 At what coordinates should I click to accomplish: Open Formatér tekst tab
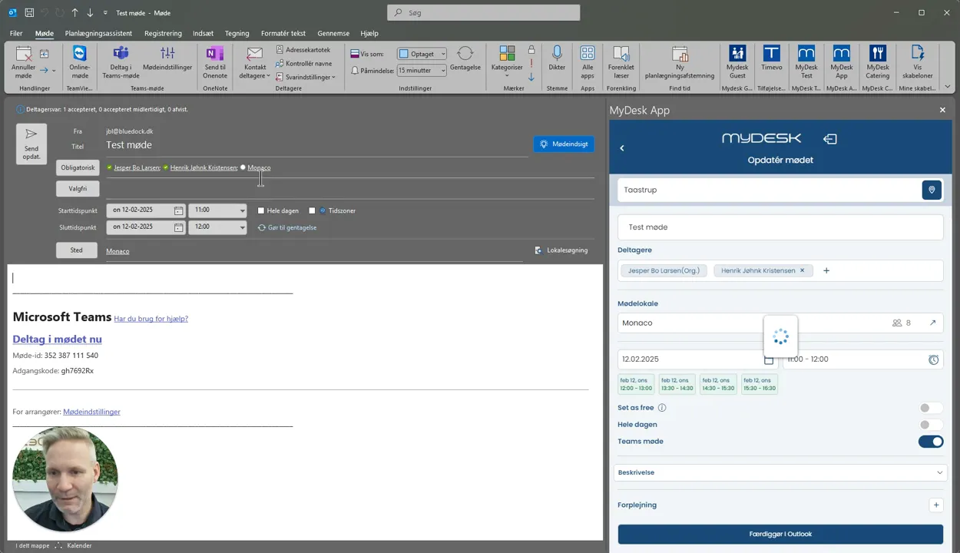[x=283, y=33]
